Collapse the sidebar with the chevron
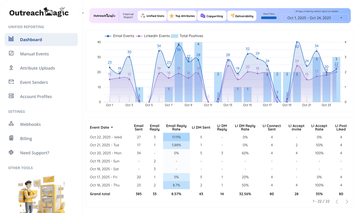355x213 pixels. [x=83, y=12]
